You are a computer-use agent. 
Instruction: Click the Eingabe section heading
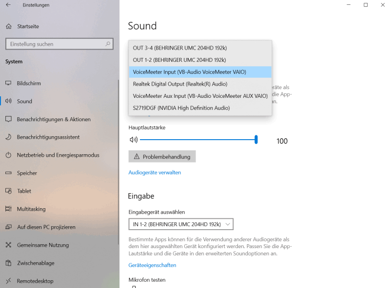141,196
